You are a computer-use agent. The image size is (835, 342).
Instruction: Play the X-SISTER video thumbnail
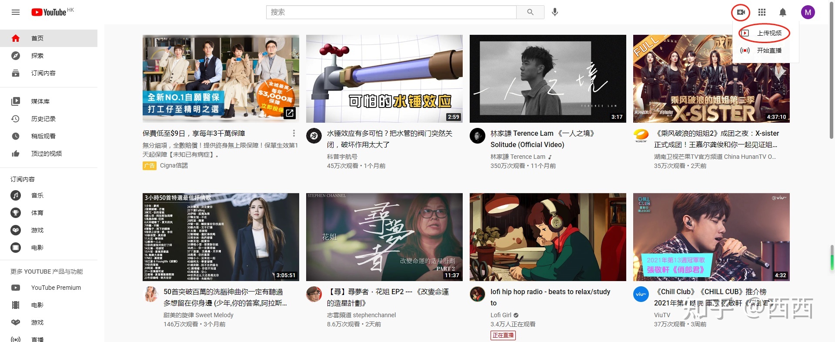tap(711, 79)
